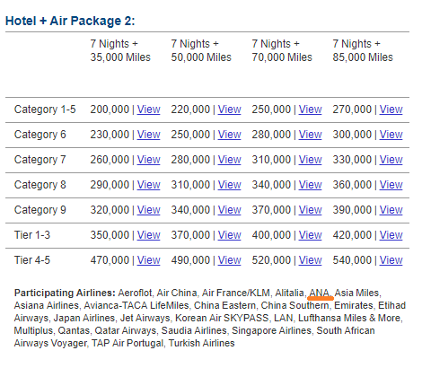The image size is (422, 368).
Task: Select View link for Tier 4-5 470,000
Action: [148, 260]
